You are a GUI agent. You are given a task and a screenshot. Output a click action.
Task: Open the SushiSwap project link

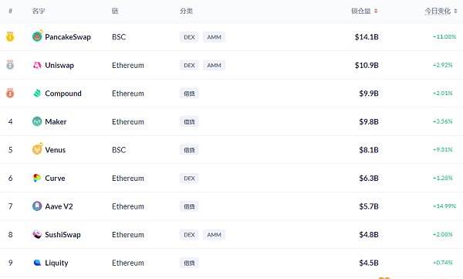click(63, 235)
